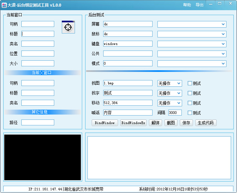The image size is (237, 193).
Task: Click the BindWindow button
Action: tap(105, 123)
